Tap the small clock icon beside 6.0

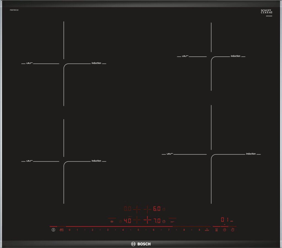point(164,209)
